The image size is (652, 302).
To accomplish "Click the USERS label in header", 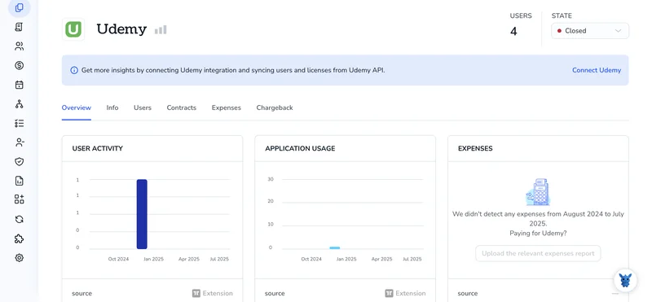I will 521,15.
